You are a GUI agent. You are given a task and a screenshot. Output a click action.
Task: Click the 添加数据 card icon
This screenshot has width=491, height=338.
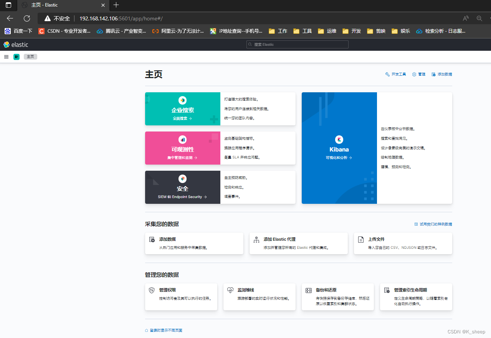click(152, 240)
